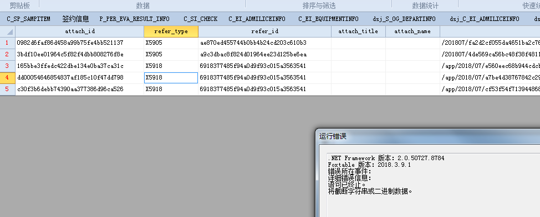Screen dimensions: 540x217
Task: Switch to dsj_S_OG_DEPARTINFO tab
Action: (x=404, y=19)
